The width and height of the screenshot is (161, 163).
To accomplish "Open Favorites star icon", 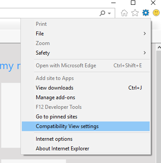I will click(x=135, y=13).
